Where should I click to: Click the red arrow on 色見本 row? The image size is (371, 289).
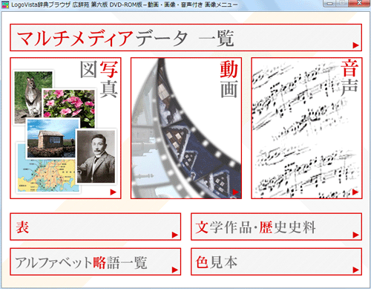tap(356, 270)
